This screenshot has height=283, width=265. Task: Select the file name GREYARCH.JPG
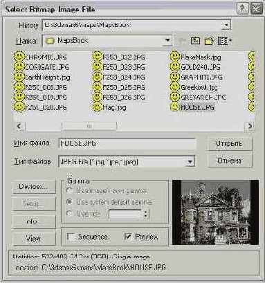[203, 97]
